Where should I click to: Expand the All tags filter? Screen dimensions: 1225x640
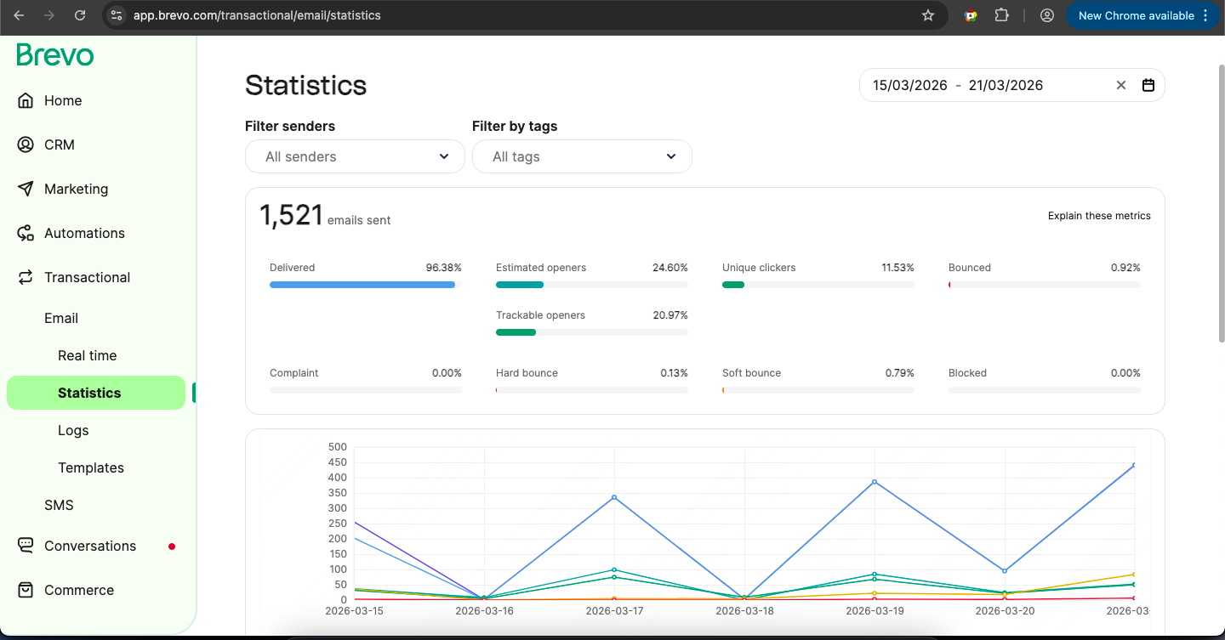582,156
